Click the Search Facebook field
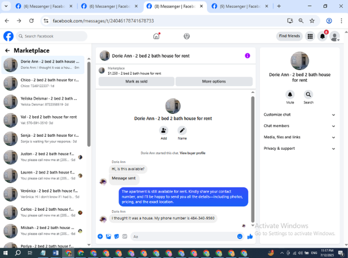The width and height of the screenshot is (348, 258). click(x=52, y=36)
